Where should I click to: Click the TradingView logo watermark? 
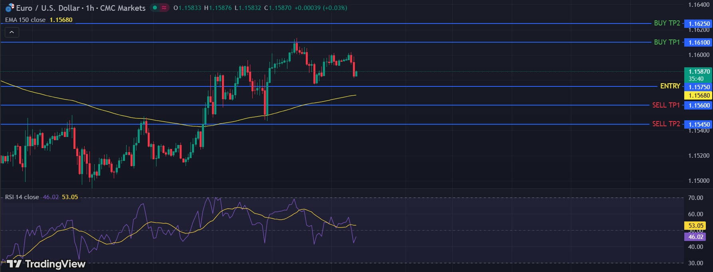point(46,264)
